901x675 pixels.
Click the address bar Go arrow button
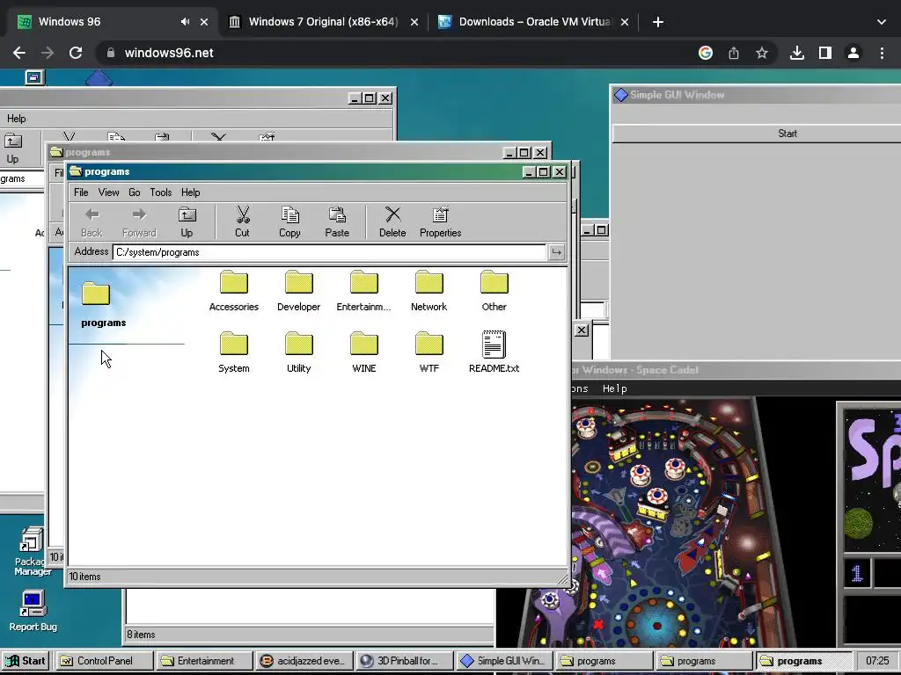click(x=556, y=252)
